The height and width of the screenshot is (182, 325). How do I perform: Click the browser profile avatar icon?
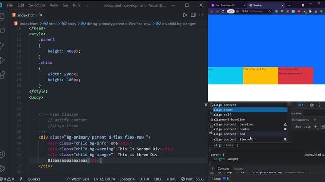coord(316,11)
